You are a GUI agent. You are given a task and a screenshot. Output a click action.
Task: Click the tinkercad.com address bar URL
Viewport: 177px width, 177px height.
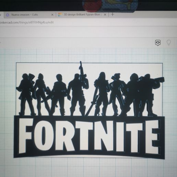coord(27,22)
